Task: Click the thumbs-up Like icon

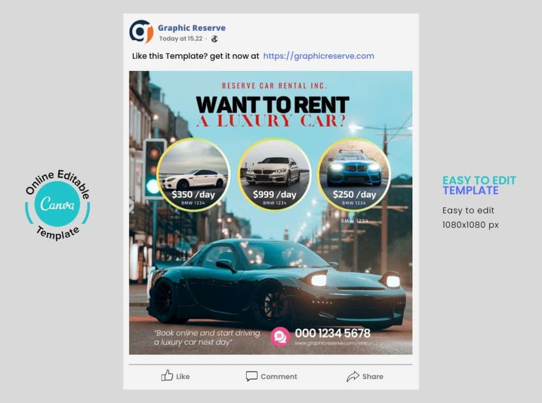Action: pyautogui.click(x=167, y=376)
